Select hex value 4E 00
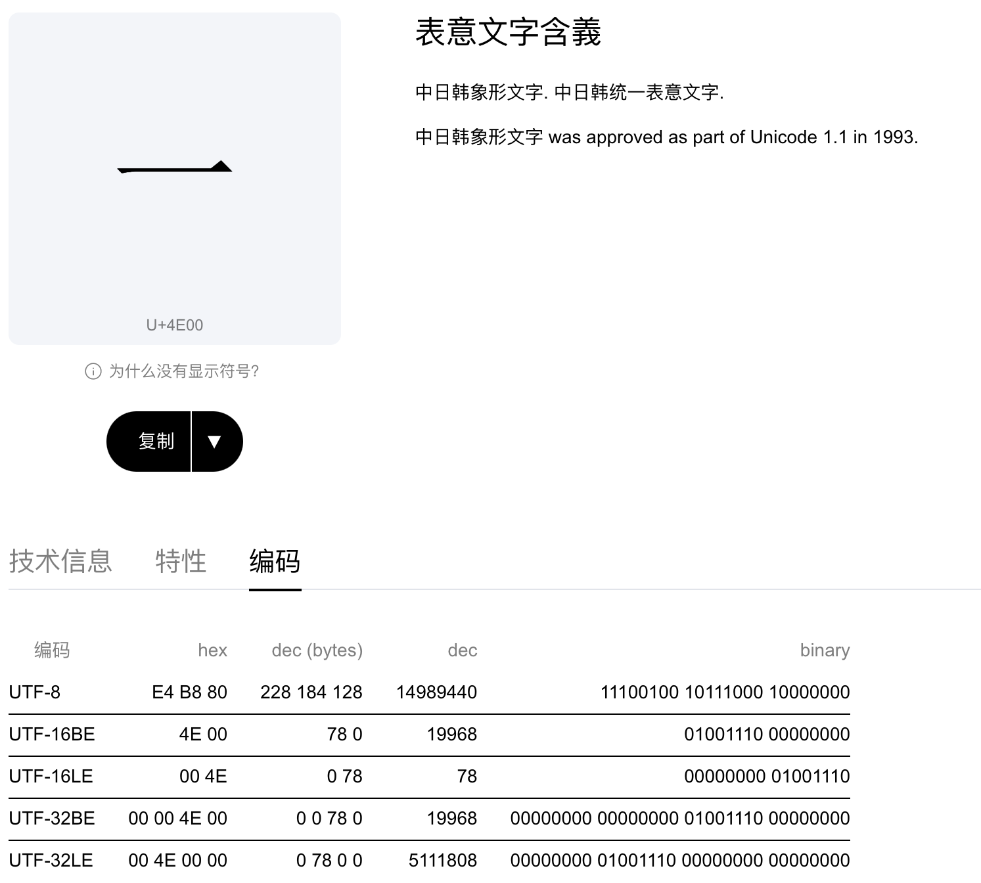Image resolution: width=981 pixels, height=883 pixels. click(203, 735)
